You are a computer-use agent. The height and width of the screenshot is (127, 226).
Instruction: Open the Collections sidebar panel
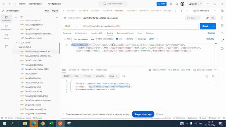tap(6, 19)
